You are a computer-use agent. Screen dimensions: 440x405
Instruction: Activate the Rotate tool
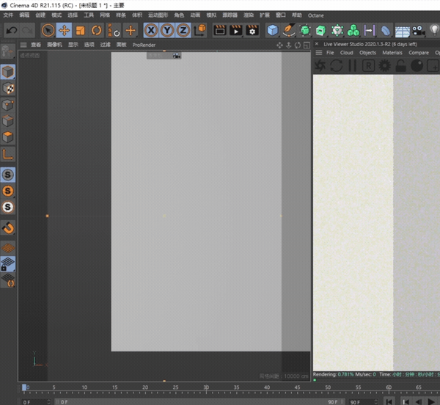click(96, 30)
